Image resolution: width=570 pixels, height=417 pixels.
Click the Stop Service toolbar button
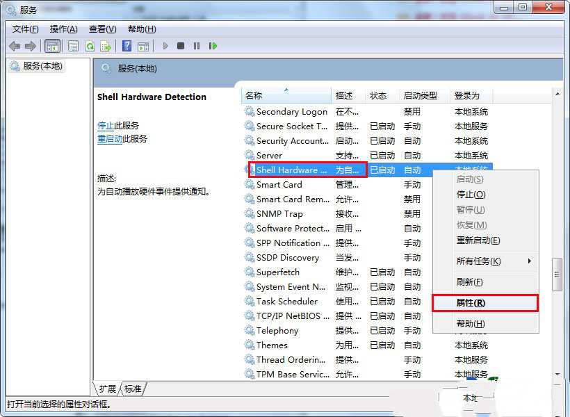181,46
